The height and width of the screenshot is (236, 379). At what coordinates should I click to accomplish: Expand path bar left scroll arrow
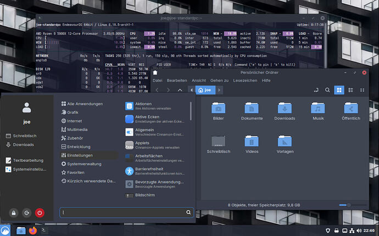tap(192, 90)
